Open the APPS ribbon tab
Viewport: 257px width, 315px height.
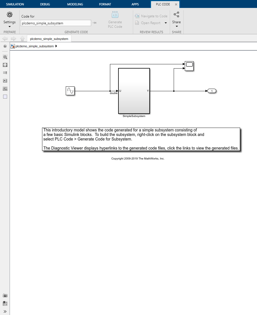[135, 4]
